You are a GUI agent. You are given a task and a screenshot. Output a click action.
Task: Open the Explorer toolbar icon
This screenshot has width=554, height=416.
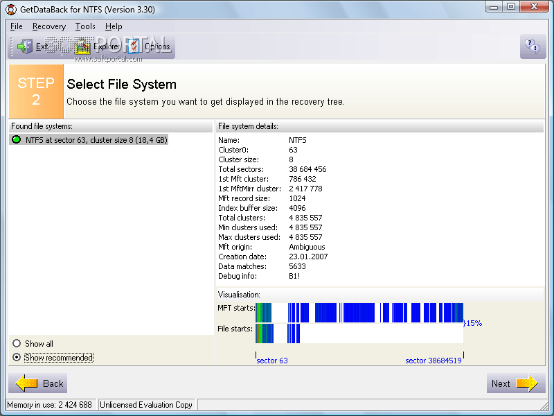coord(83,46)
